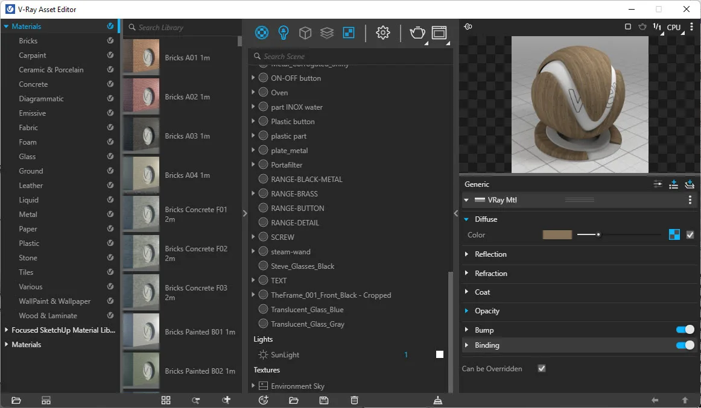Select the Wood & Laminate category

(x=48, y=316)
